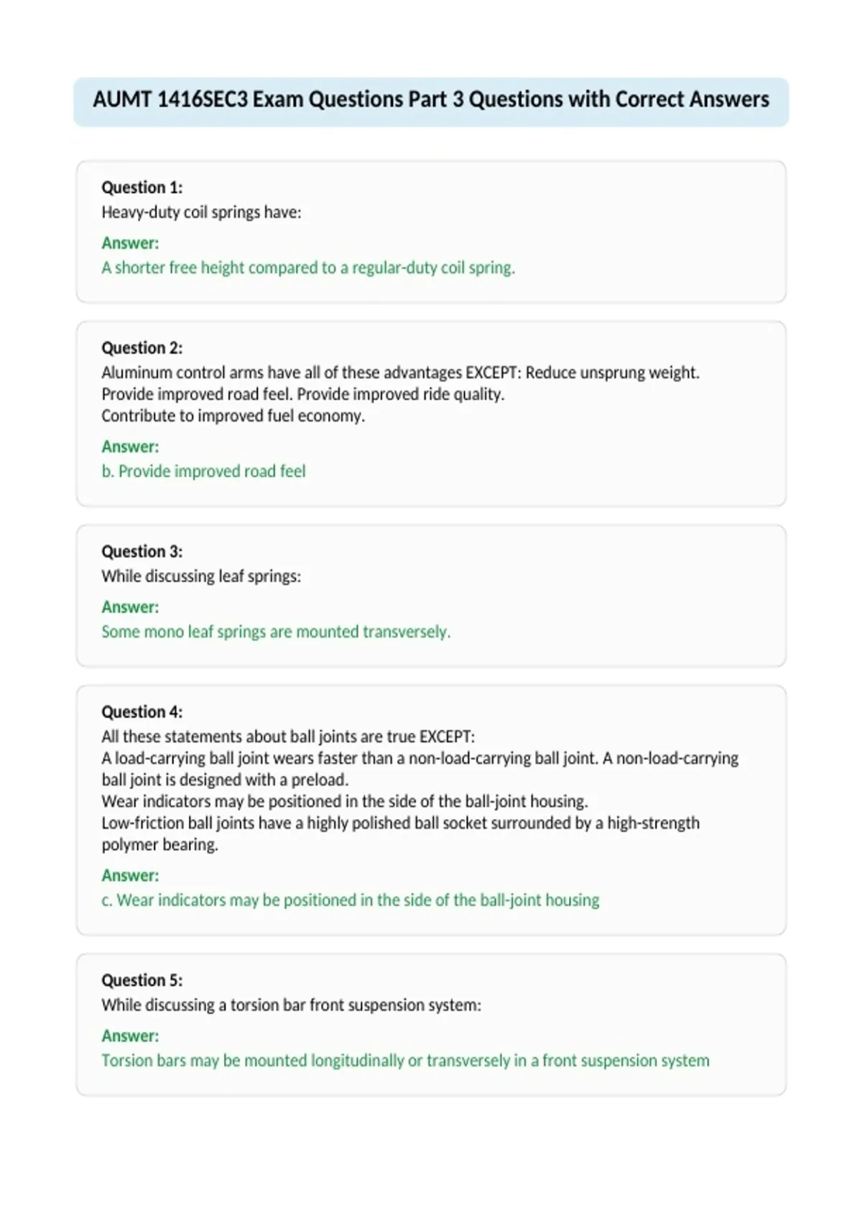Click the text 'Heavy-duty coil springs have:'
The image size is (862, 1222).
(x=201, y=213)
